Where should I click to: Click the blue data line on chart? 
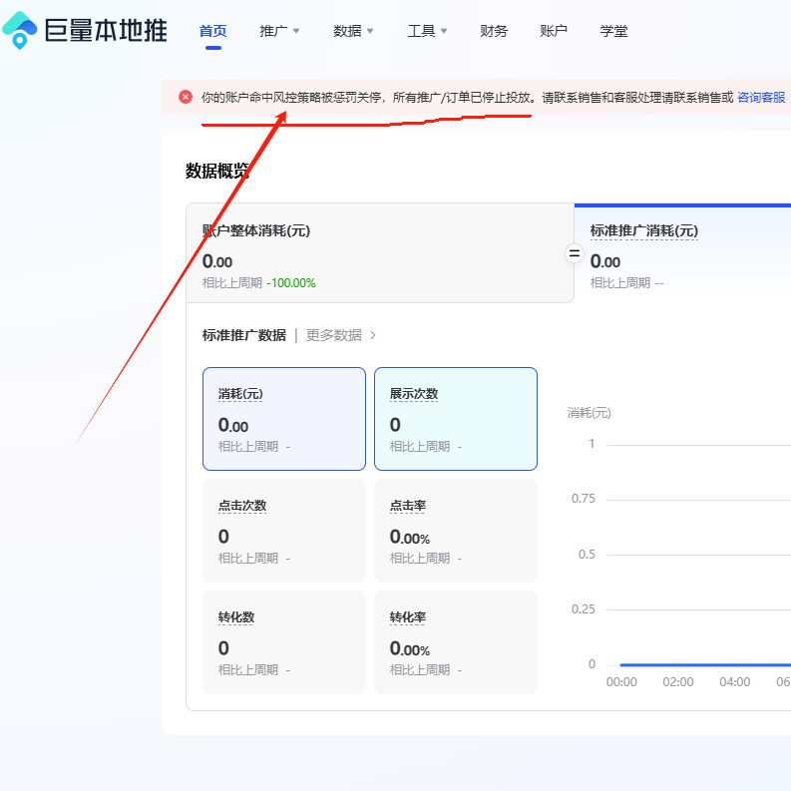tap(705, 665)
